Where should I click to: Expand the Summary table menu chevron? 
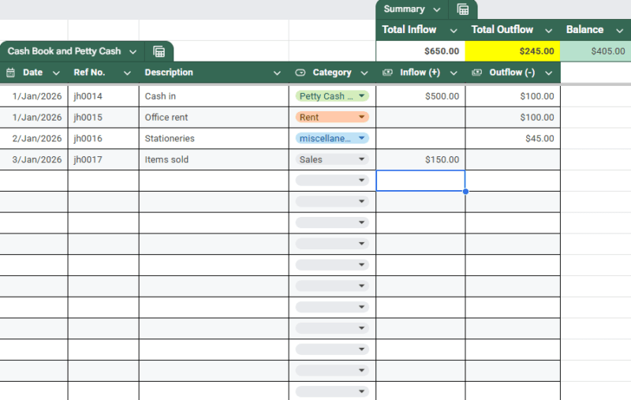[437, 9]
